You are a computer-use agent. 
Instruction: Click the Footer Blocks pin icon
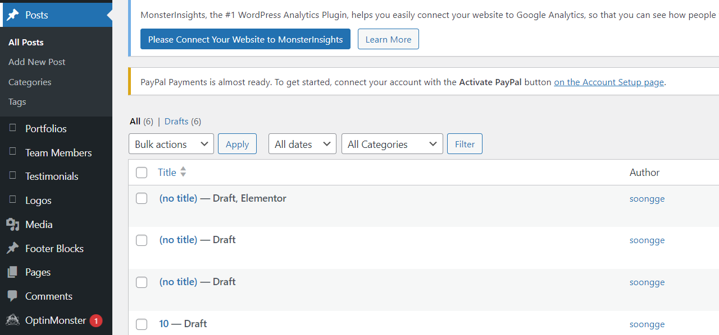12,249
